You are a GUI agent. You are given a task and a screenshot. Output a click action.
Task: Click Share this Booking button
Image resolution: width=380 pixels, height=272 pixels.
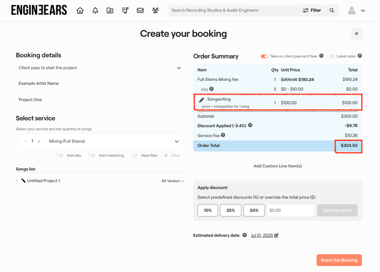(x=339, y=260)
